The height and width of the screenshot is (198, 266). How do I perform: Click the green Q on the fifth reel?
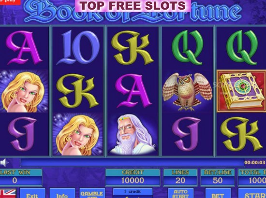242,48
